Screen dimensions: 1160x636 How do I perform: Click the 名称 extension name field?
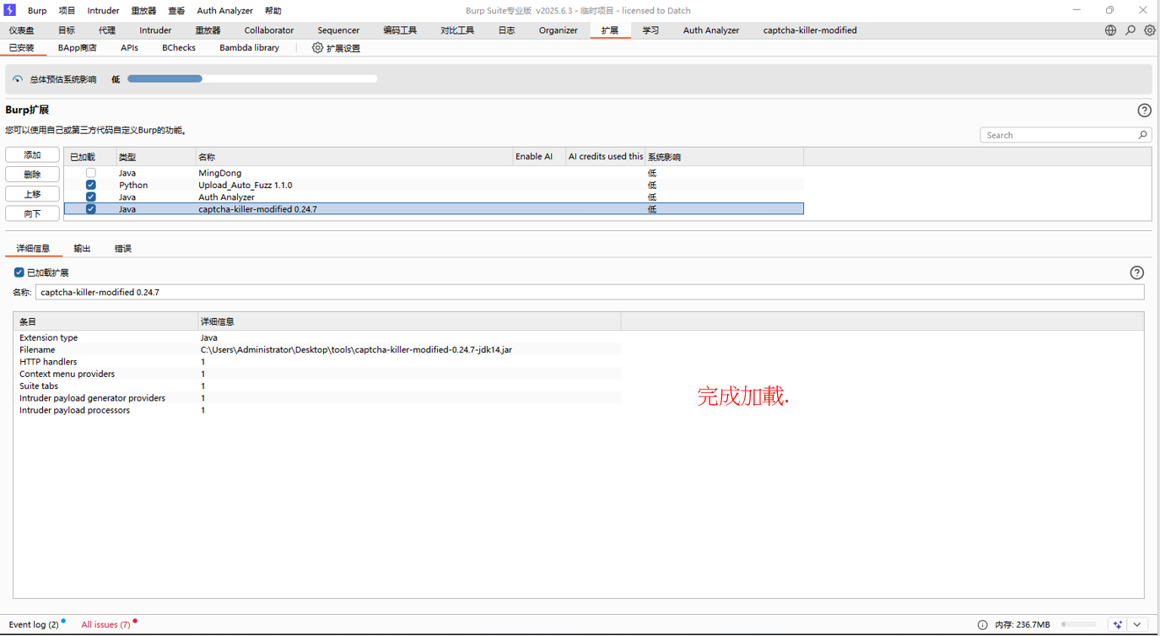point(590,293)
